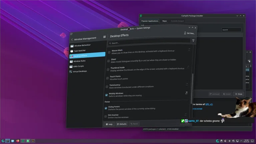Focus the Desktop Effects search field

149,42
